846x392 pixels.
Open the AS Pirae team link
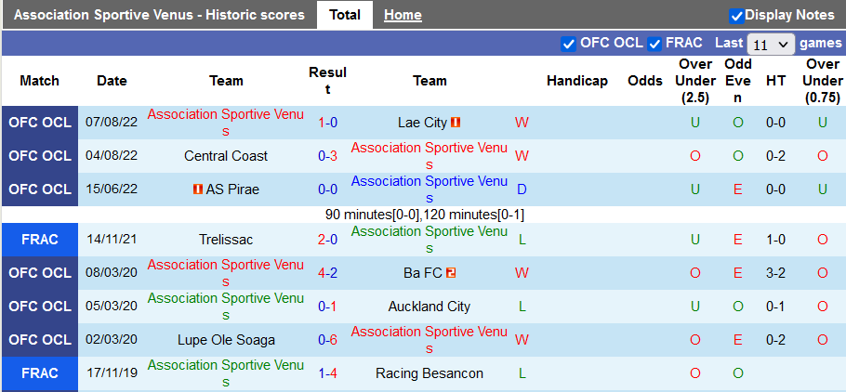232,189
